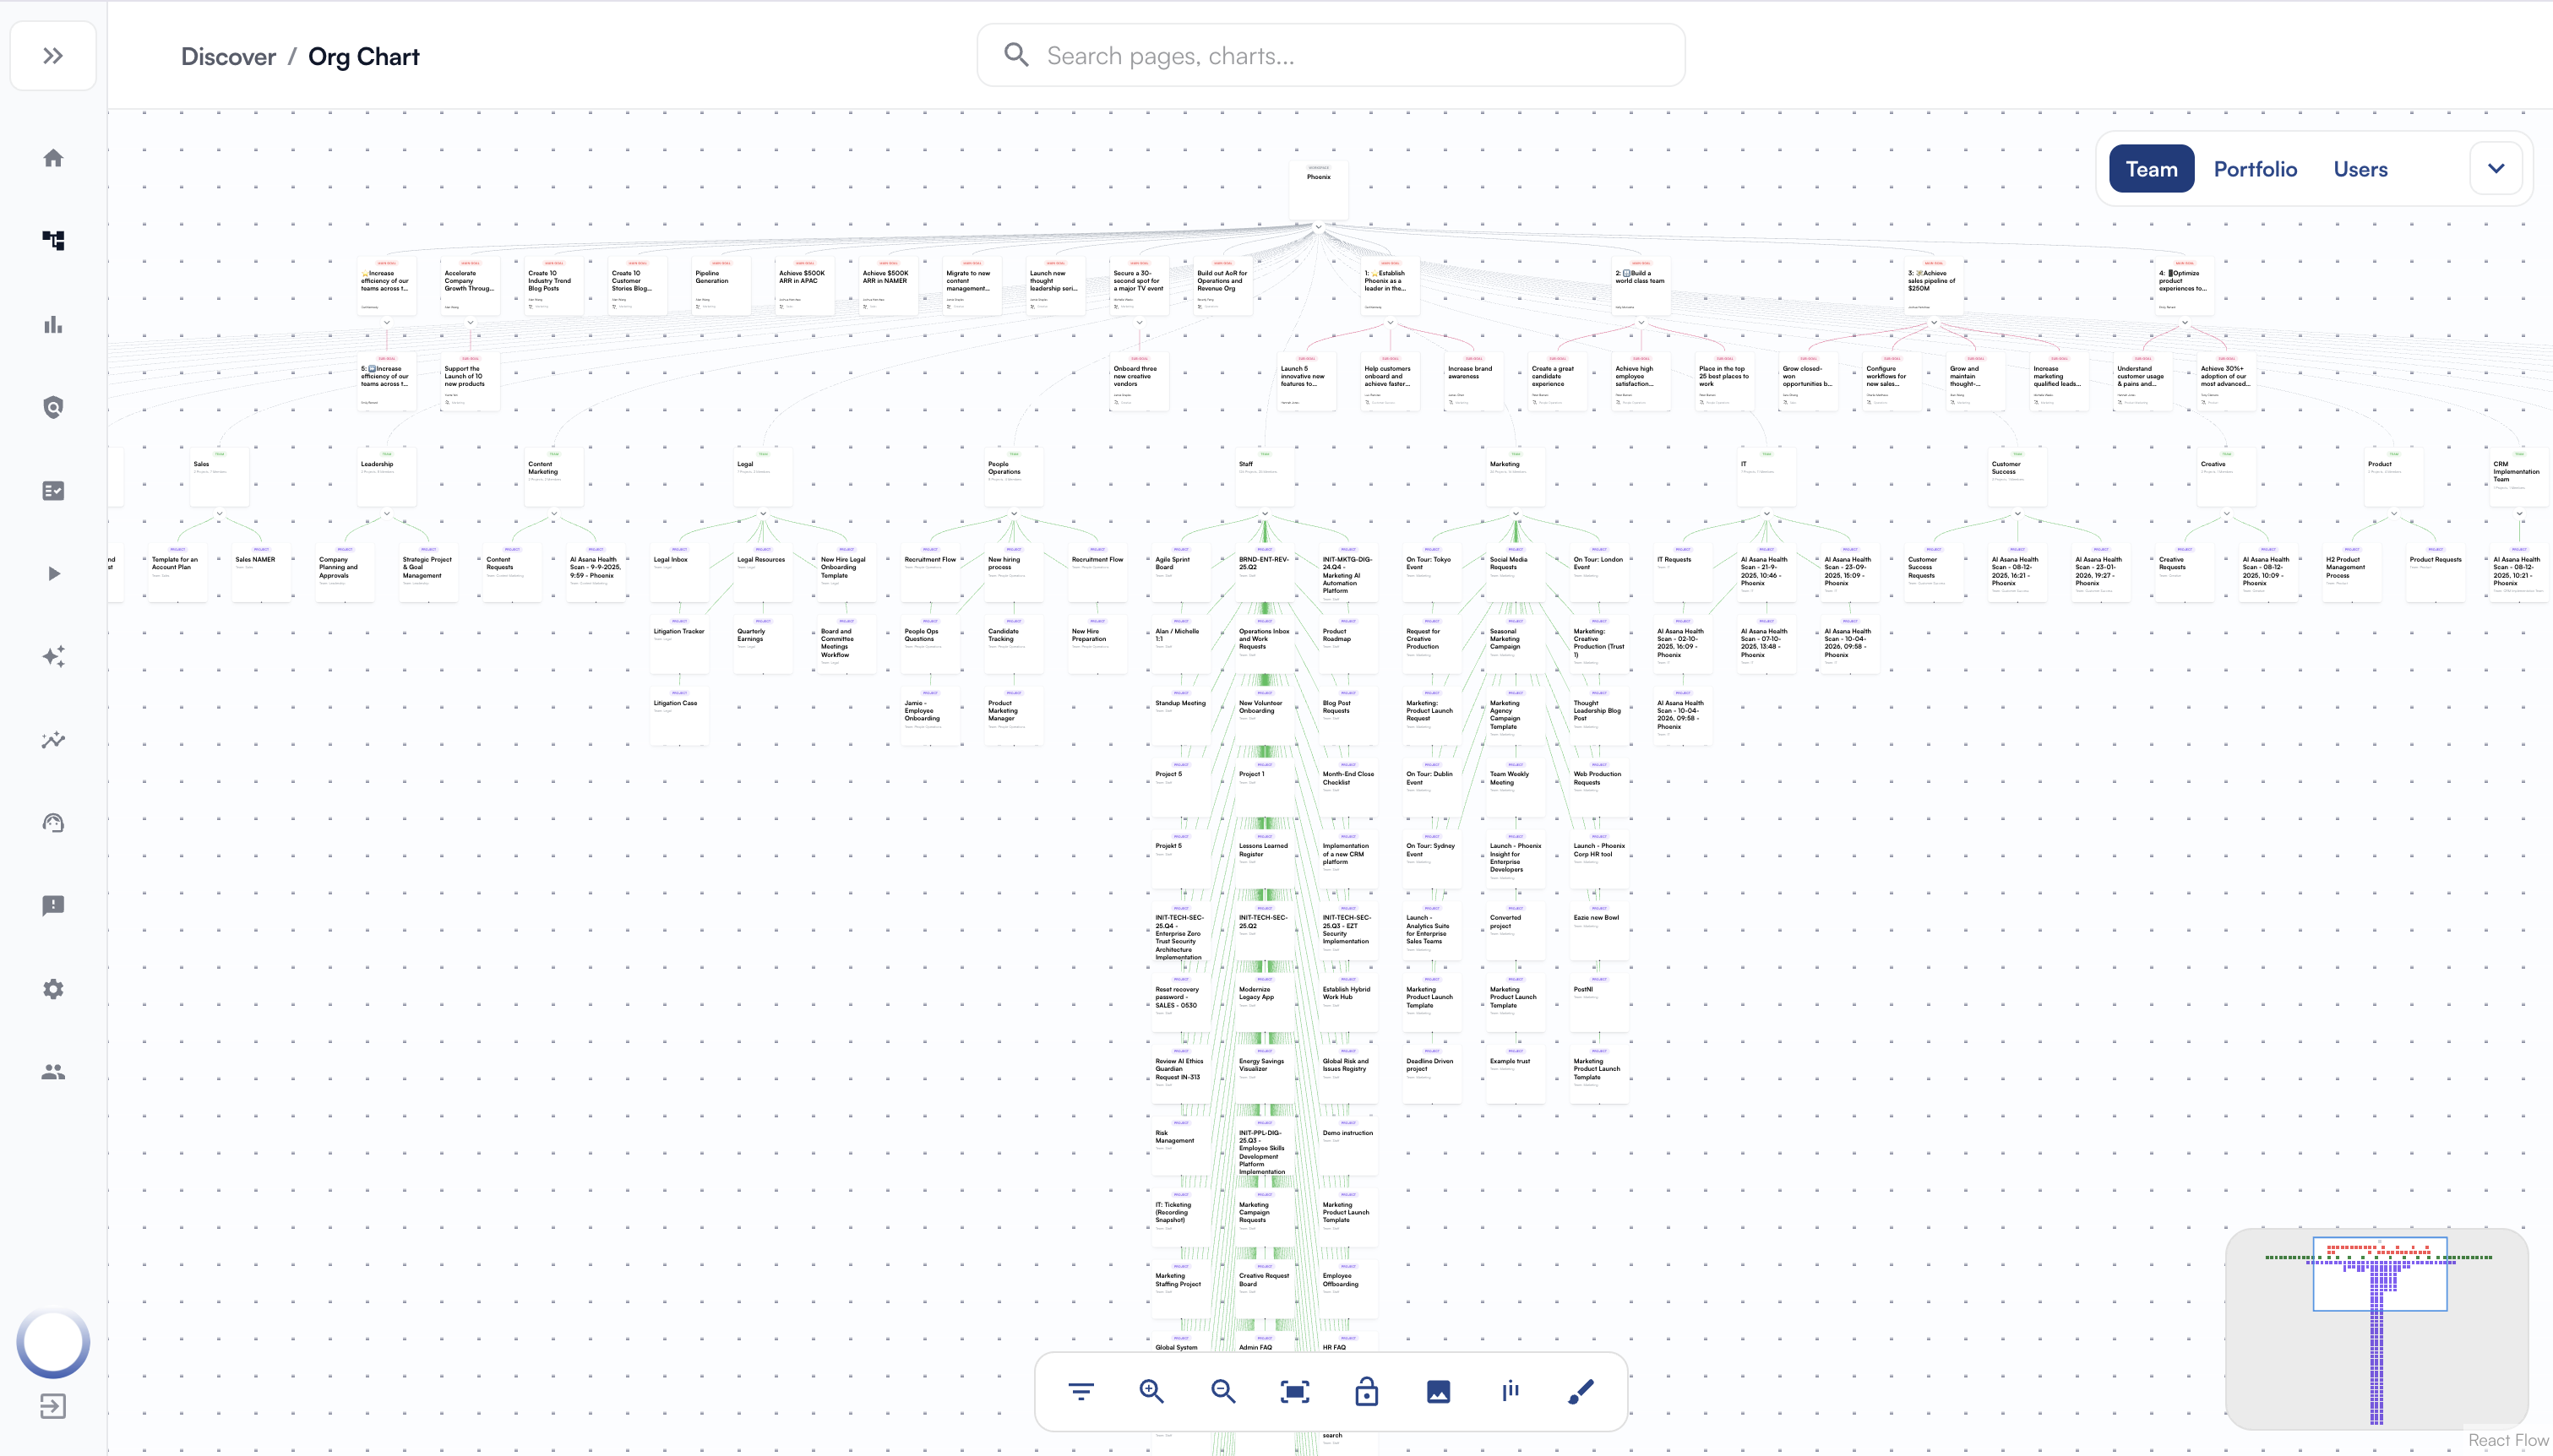Open the On Tour: Tokyo Event card
This screenshot has height=1456, width=2553.
click(1432, 574)
